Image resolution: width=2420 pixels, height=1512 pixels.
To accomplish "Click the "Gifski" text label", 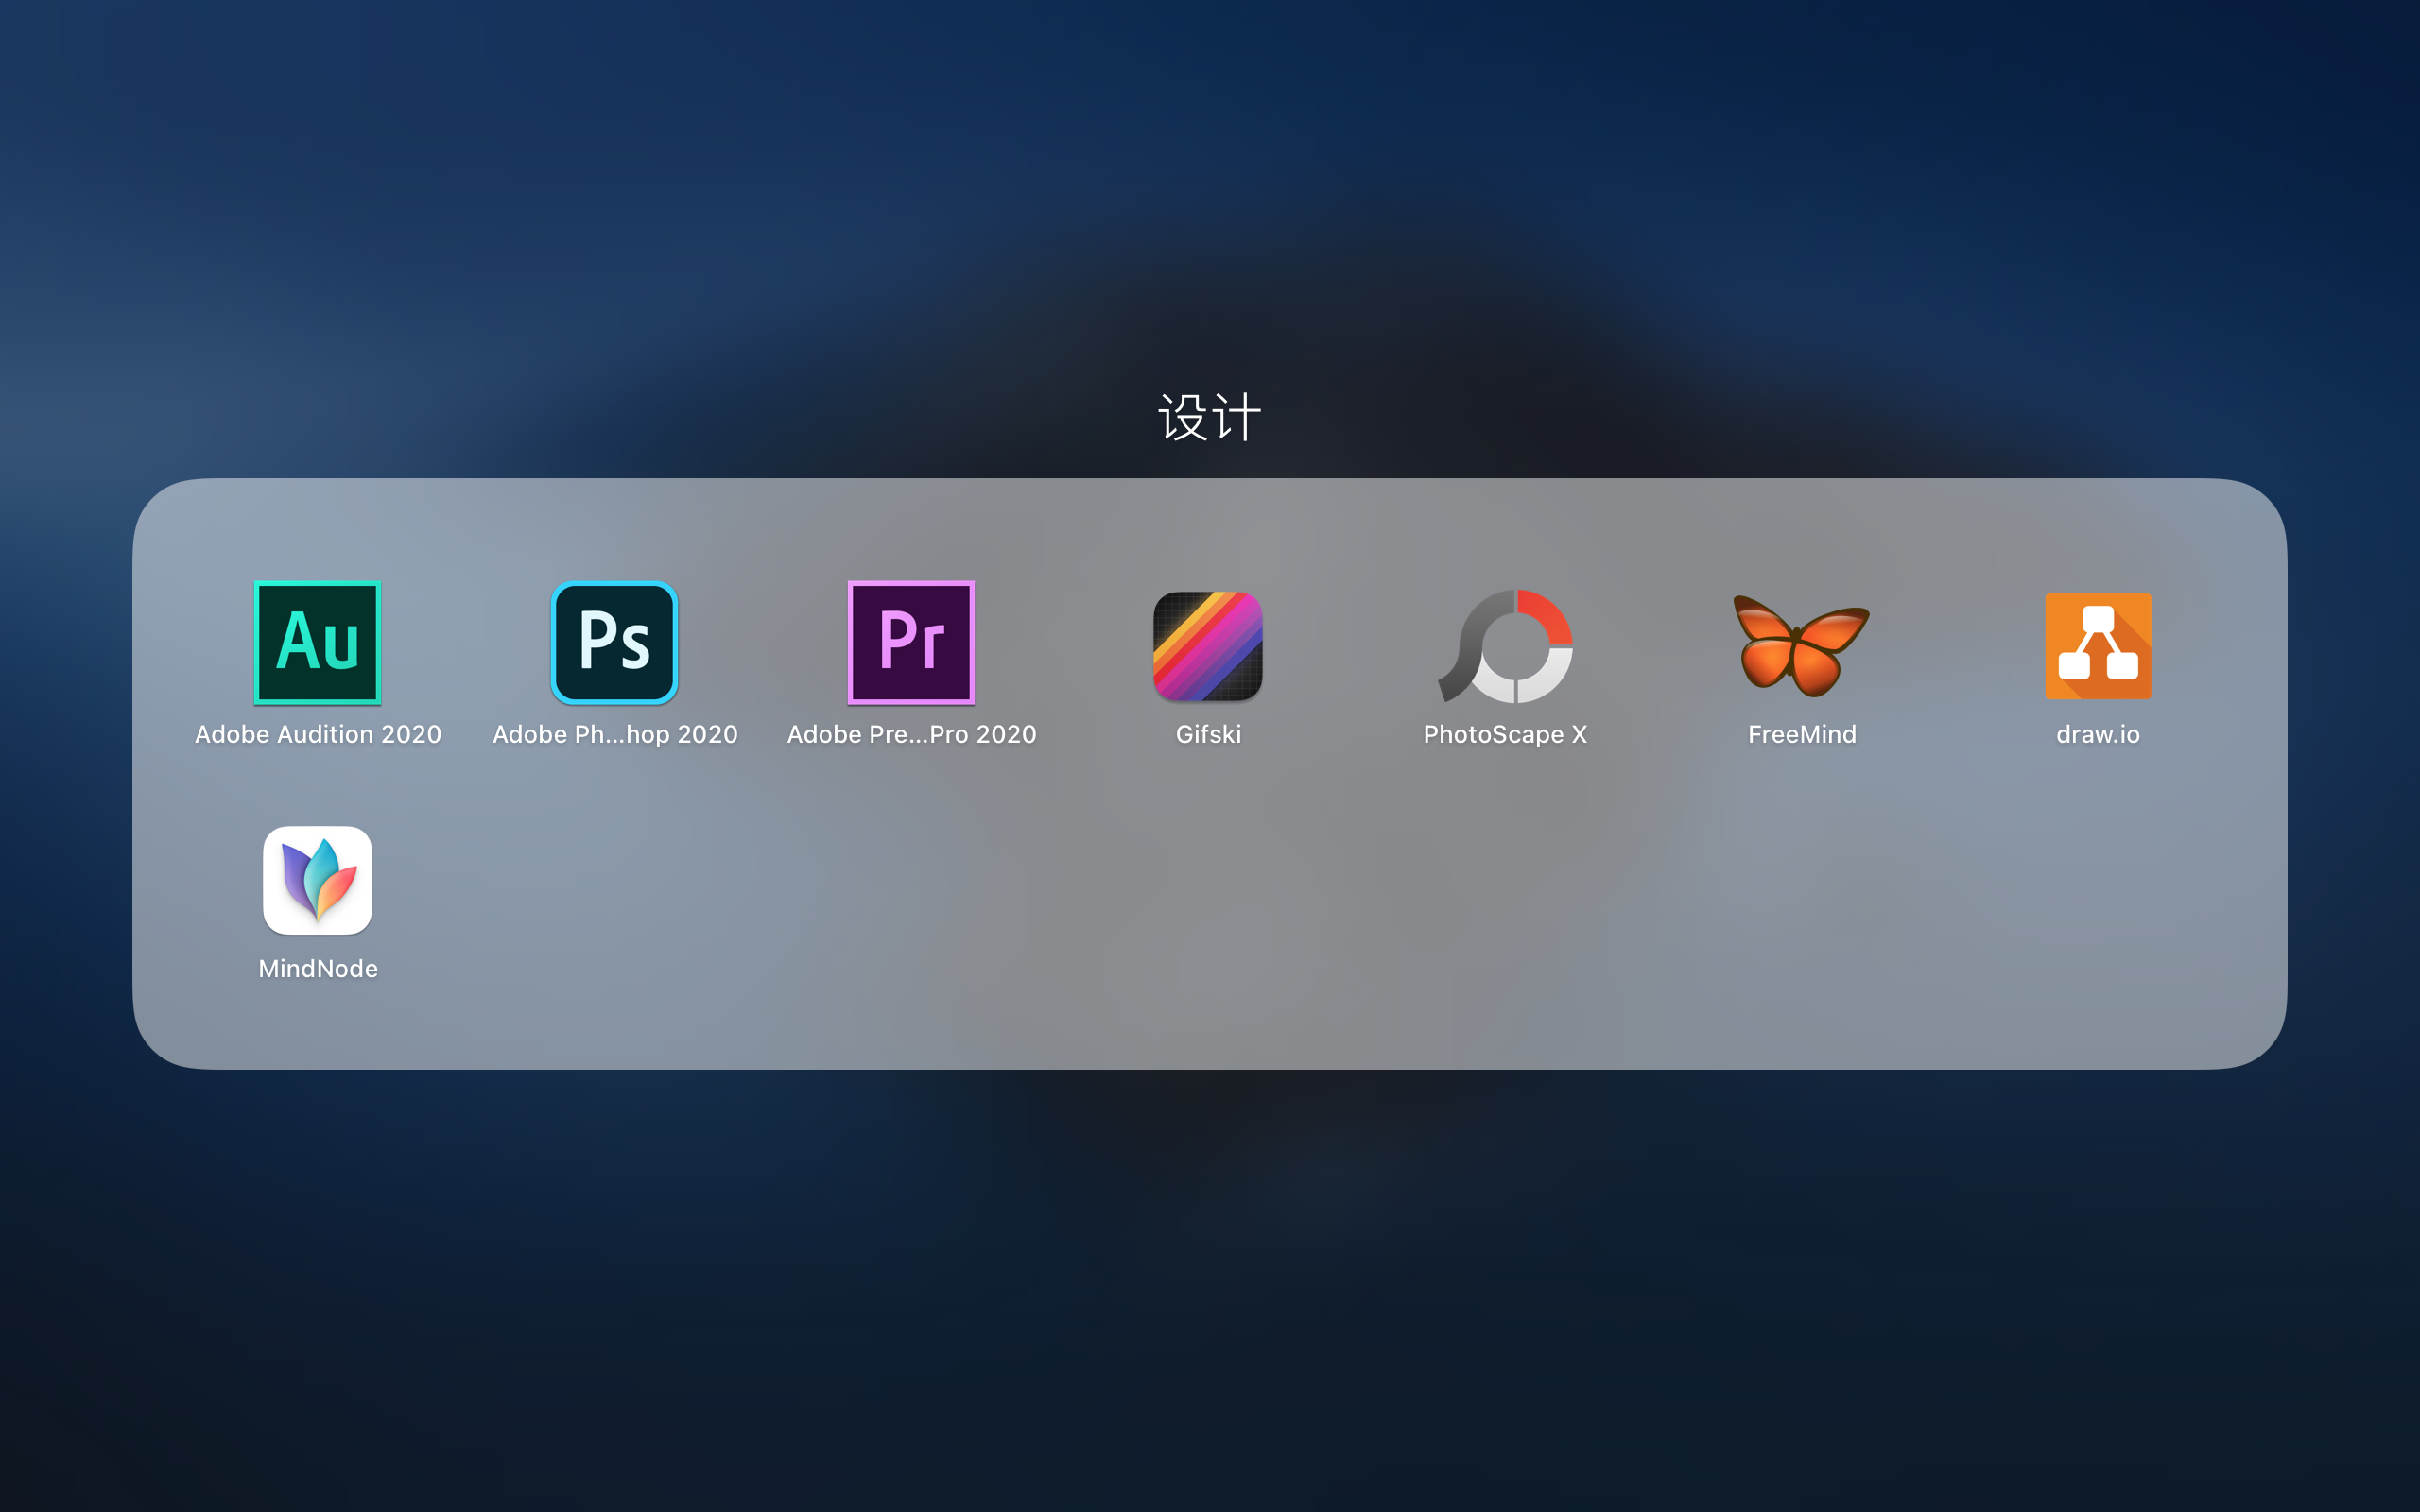I will [1208, 734].
